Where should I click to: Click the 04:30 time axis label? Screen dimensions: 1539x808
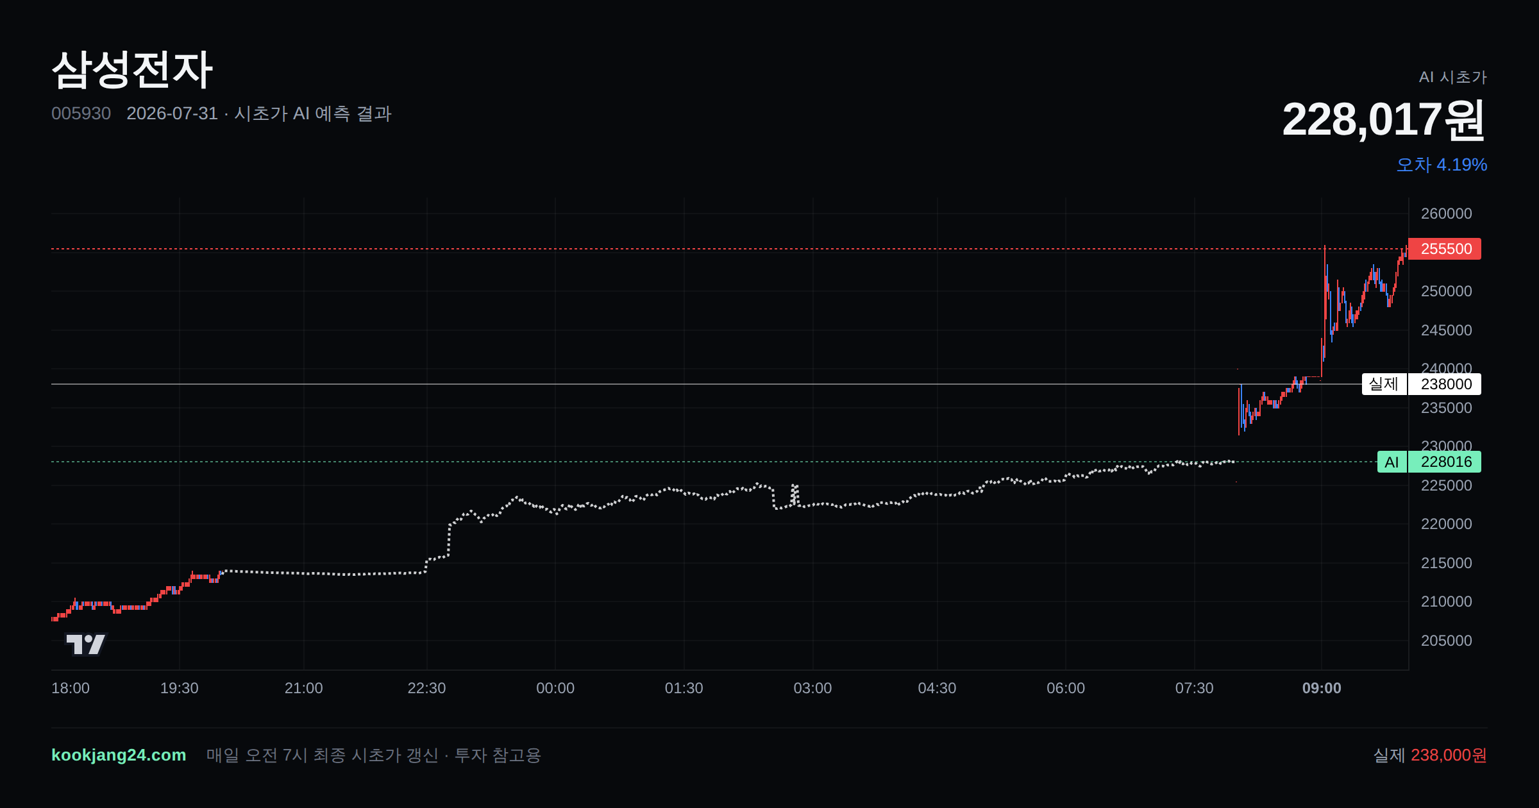click(938, 688)
